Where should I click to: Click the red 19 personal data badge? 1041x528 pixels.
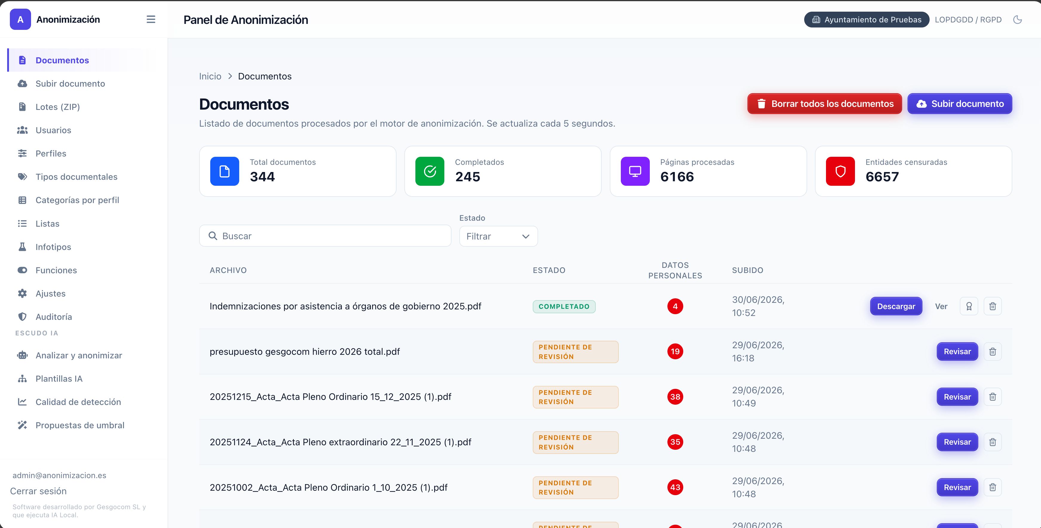click(x=675, y=352)
